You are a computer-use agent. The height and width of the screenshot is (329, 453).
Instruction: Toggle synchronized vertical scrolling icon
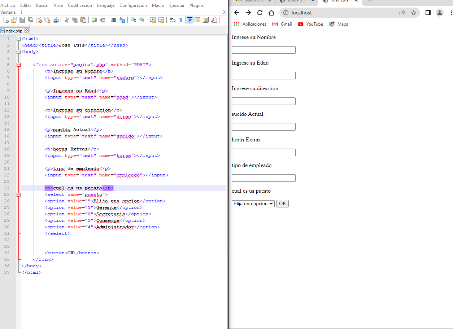pos(153,20)
